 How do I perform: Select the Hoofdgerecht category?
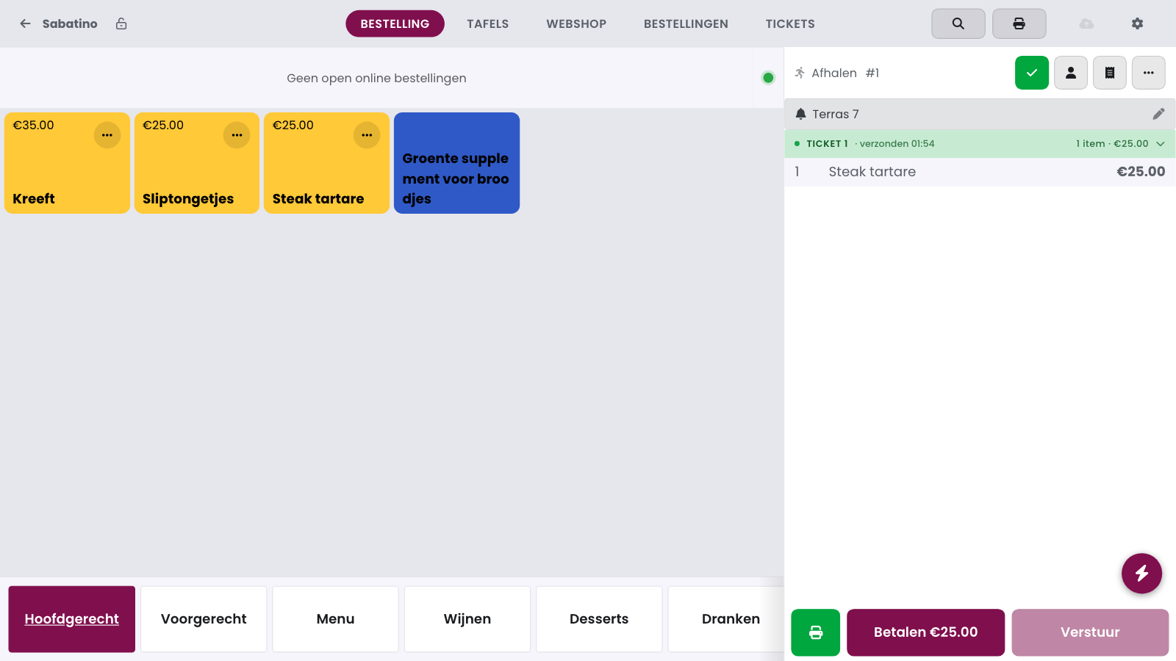click(72, 619)
